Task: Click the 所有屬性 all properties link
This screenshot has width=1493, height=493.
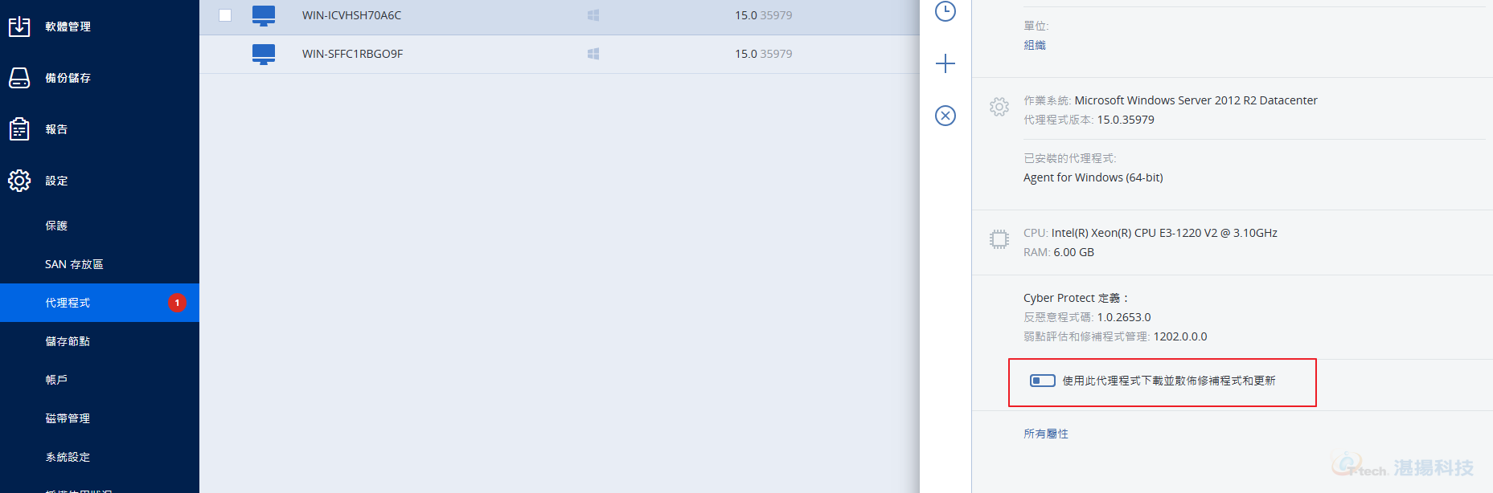Action: point(1045,434)
